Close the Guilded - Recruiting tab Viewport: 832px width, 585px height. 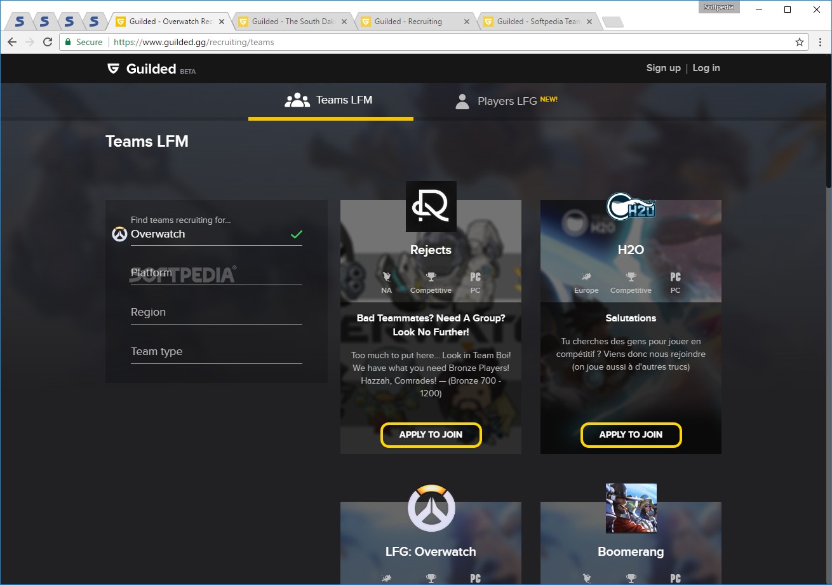click(467, 22)
